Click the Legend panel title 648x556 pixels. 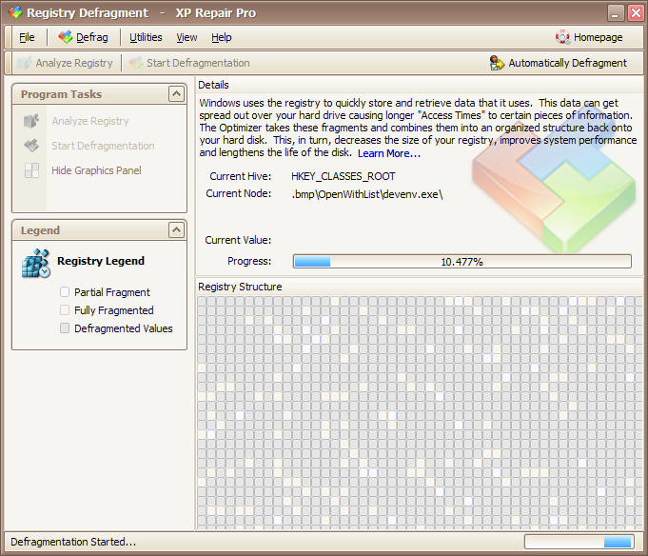coord(40,230)
